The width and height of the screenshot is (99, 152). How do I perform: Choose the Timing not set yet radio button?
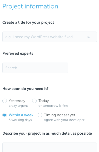pos(40,115)
